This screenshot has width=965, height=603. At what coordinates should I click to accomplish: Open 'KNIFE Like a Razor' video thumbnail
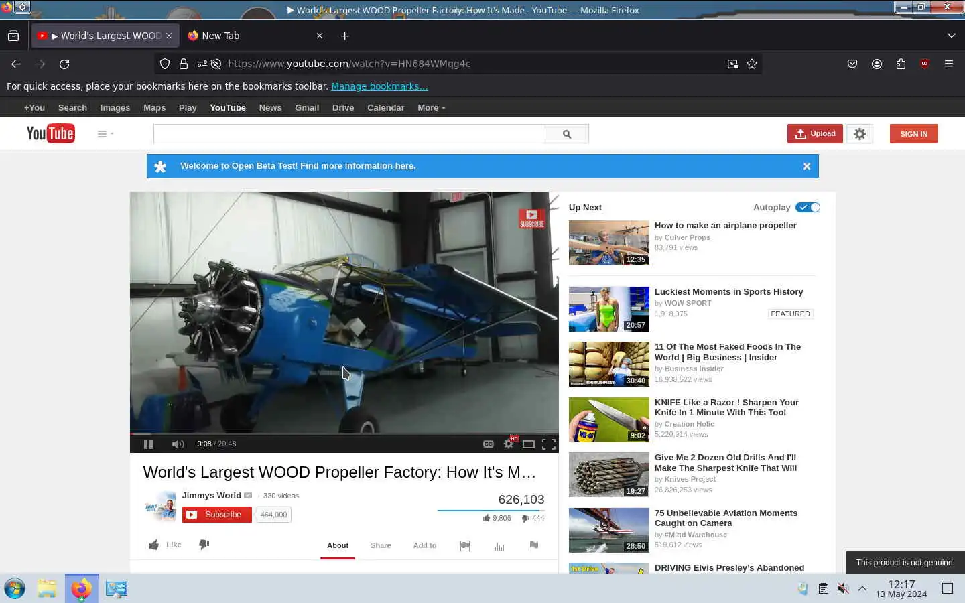pyautogui.click(x=609, y=420)
